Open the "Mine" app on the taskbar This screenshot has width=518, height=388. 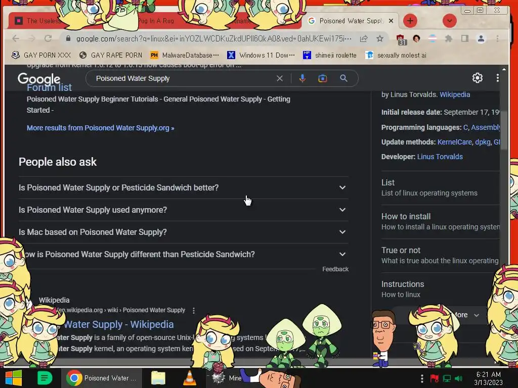pyautogui.click(x=227, y=378)
